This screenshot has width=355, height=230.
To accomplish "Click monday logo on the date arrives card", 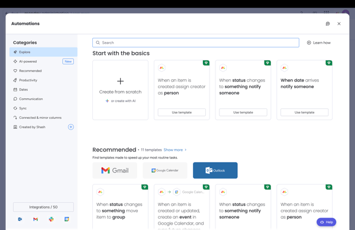I will click(285, 68).
